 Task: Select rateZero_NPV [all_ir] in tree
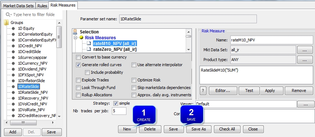point(115,49)
